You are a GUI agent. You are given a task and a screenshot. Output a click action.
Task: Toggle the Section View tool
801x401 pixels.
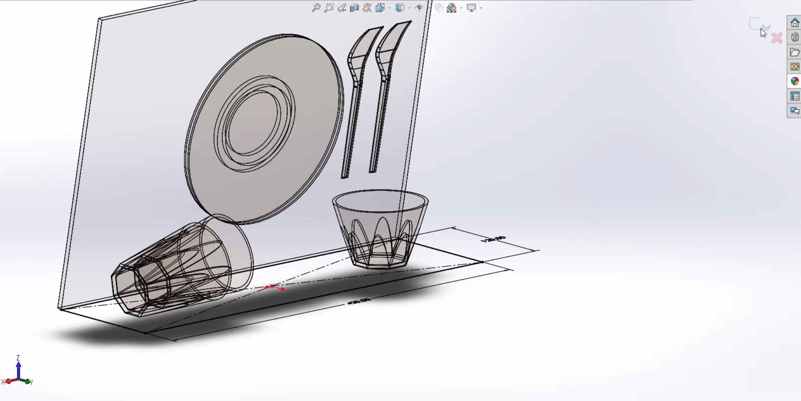pos(354,8)
